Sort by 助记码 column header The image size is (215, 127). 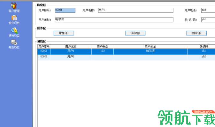pos(201,47)
